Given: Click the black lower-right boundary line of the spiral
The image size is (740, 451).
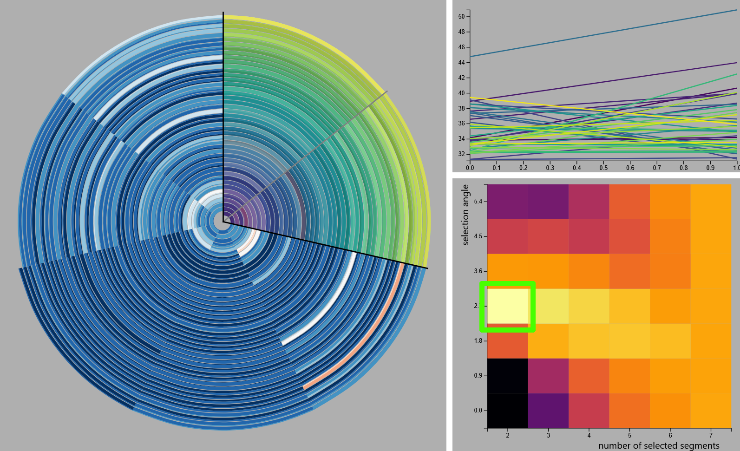Looking at the screenshot, I should pyautogui.click(x=325, y=245).
